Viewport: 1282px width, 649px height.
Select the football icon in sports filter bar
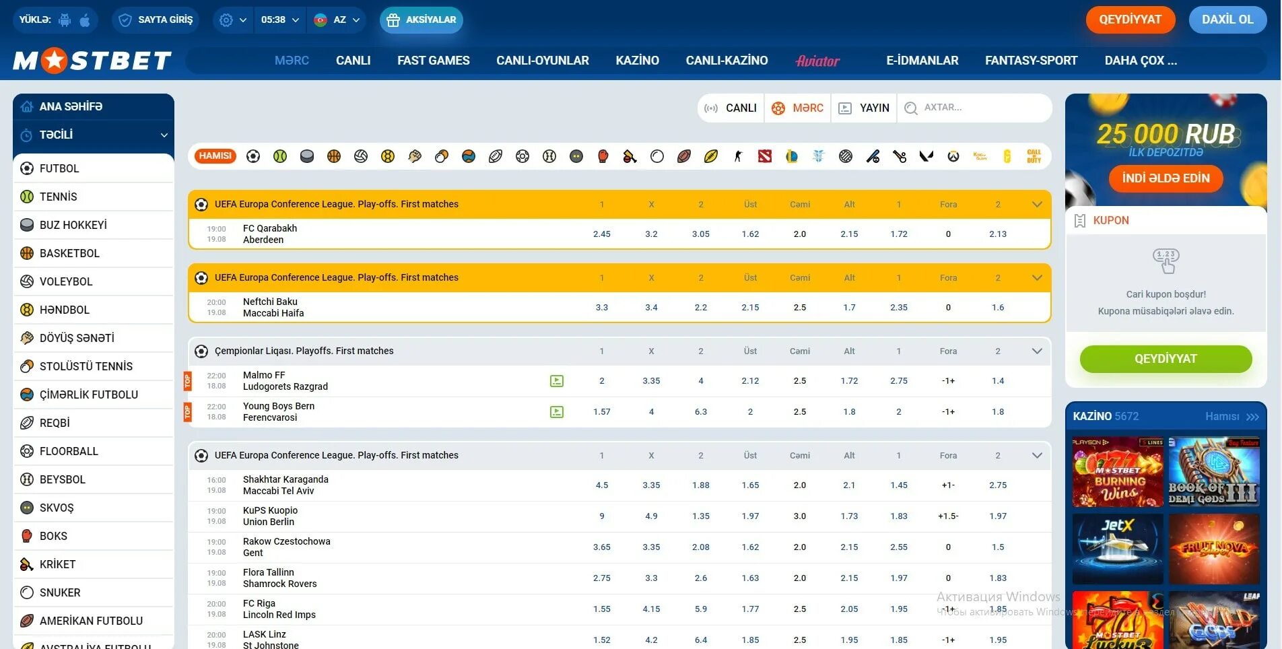(x=253, y=156)
